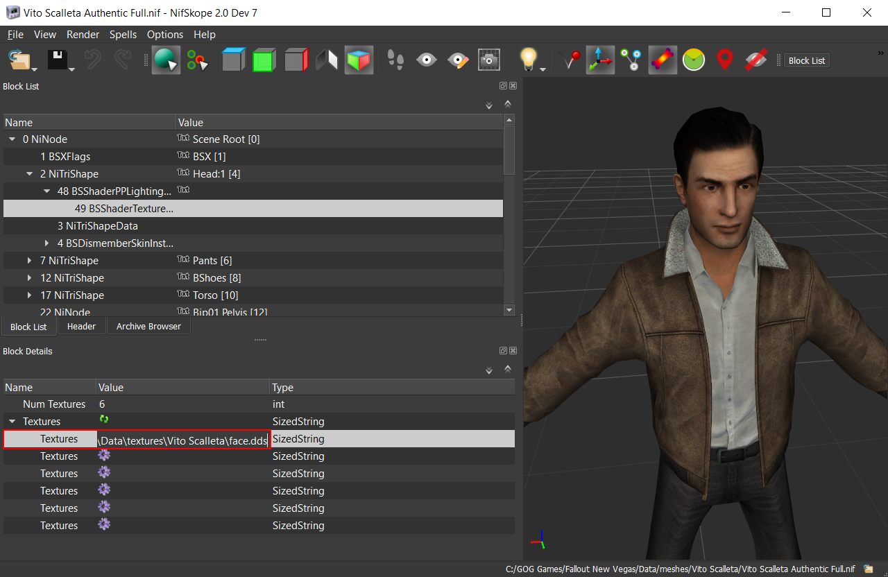The width and height of the screenshot is (888, 577).
Task: Select the vertex selection tool
Action: tap(198, 60)
